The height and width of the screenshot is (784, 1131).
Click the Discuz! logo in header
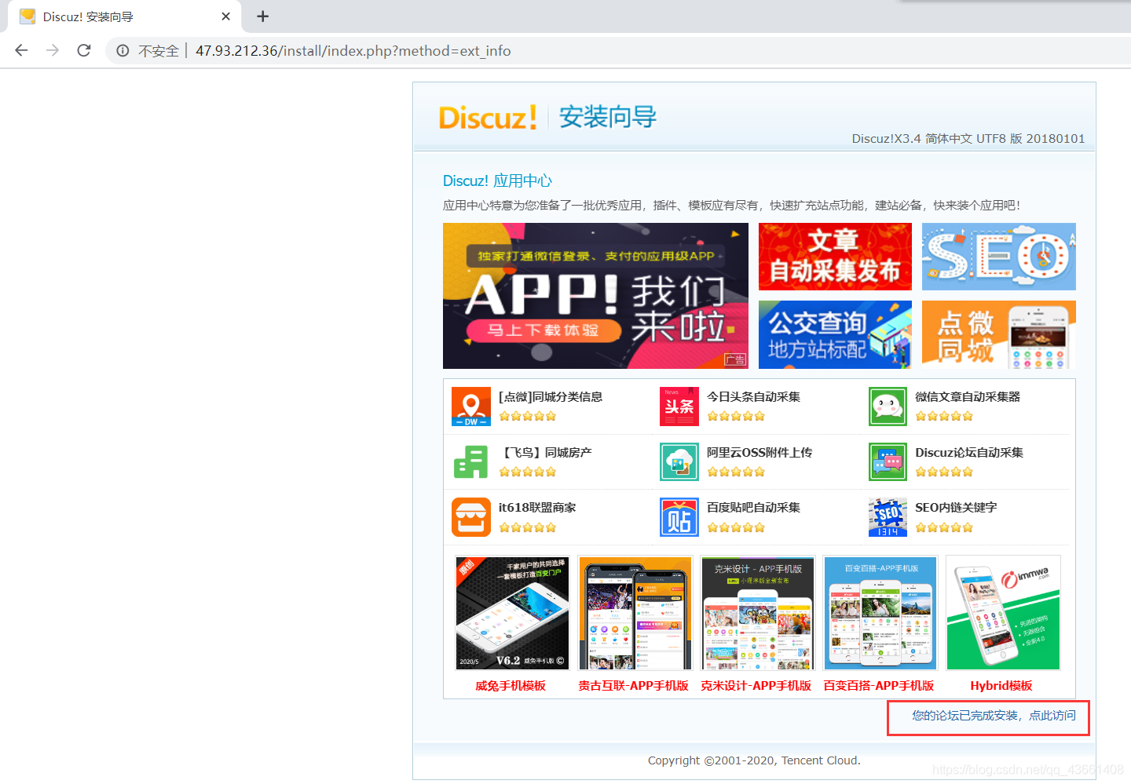click(x=488, y=118)
